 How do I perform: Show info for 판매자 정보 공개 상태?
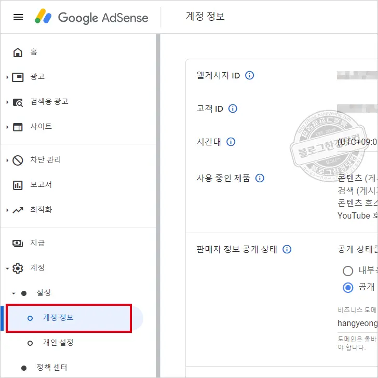tap(287, 249)
